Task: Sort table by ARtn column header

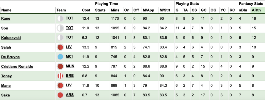Action: pyautogui.click(x=256, y=10)
